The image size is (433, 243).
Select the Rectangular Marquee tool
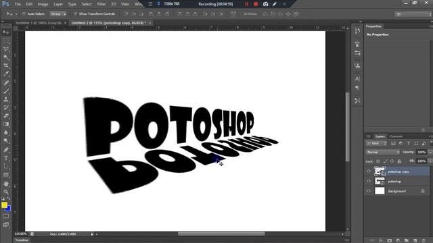click(x=6, y=40)
